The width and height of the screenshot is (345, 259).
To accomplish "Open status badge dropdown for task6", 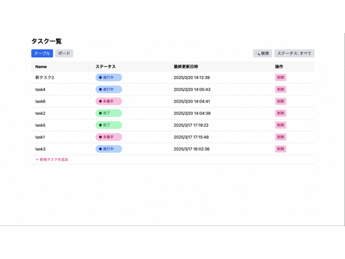I will pyautogui.click(x=109, y=101).
